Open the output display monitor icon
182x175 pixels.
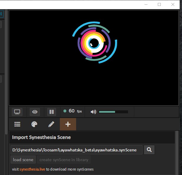17,112
